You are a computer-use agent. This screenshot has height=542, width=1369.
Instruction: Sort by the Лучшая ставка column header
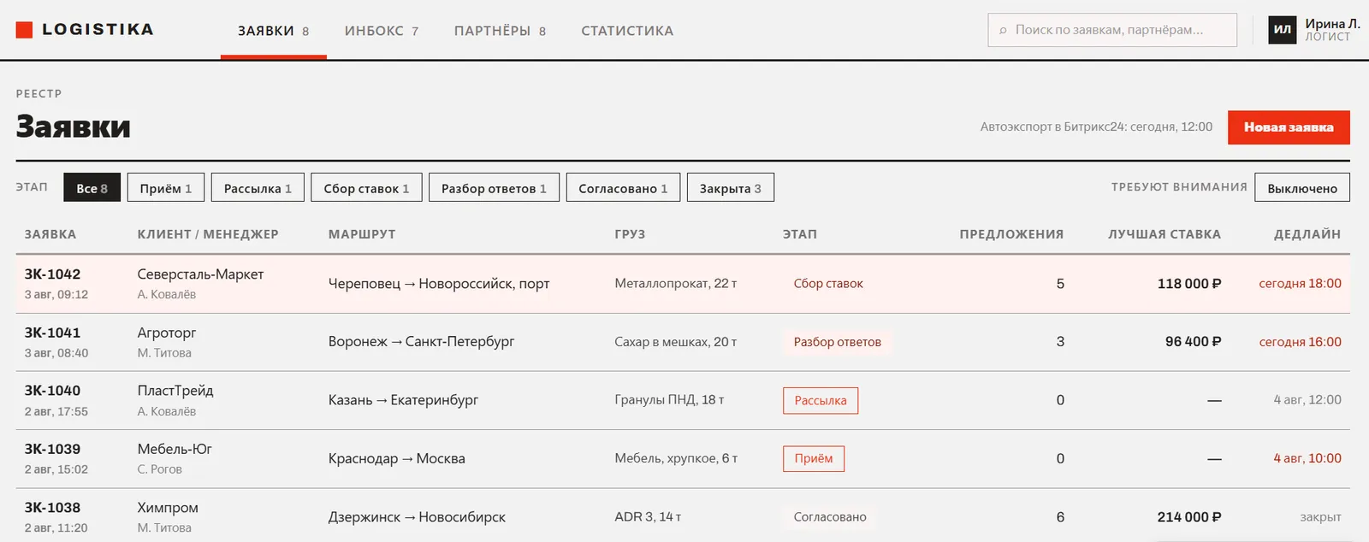1165,234
